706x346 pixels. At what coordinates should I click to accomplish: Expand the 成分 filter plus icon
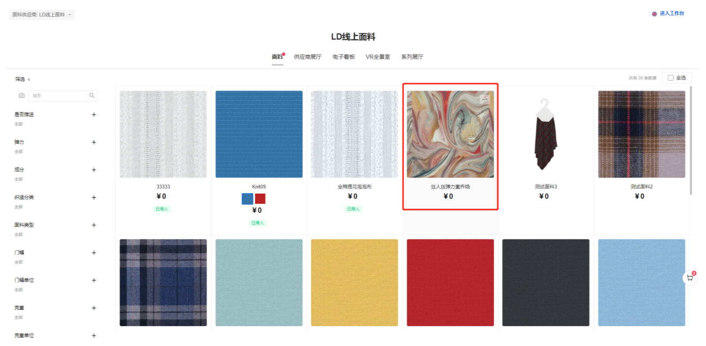[93, 170]
